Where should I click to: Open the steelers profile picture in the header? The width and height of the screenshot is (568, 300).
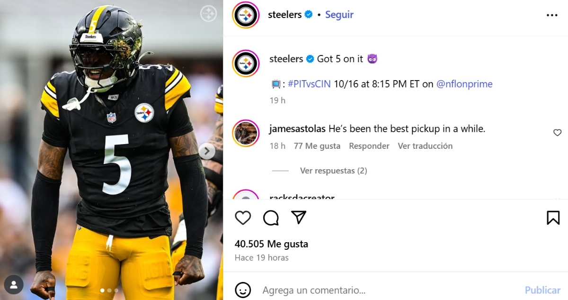click(245, 15)
